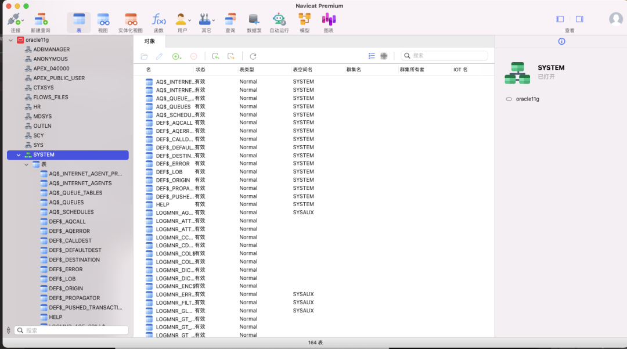Image resolution: width=627 pixels, height=349 pixels.
Task: Click the sidebar filter stepper icon
Action: pos(8,330)
